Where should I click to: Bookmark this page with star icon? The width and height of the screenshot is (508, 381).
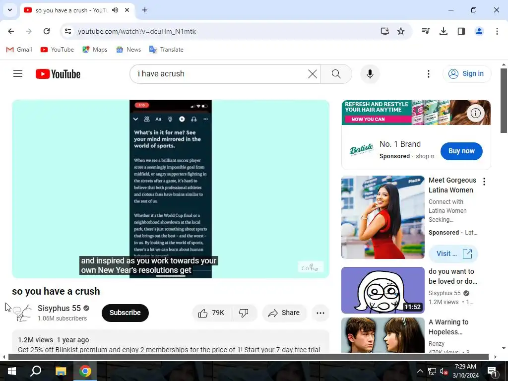(x=401, y=31)
